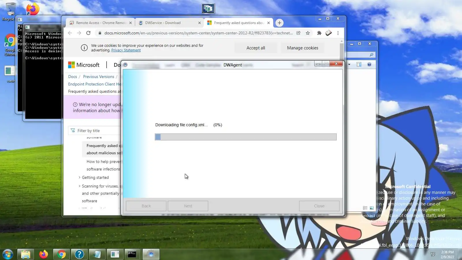Open the desktop exe file icon
This screenshot has width=462, height=260.
click(x=10, y=74)
